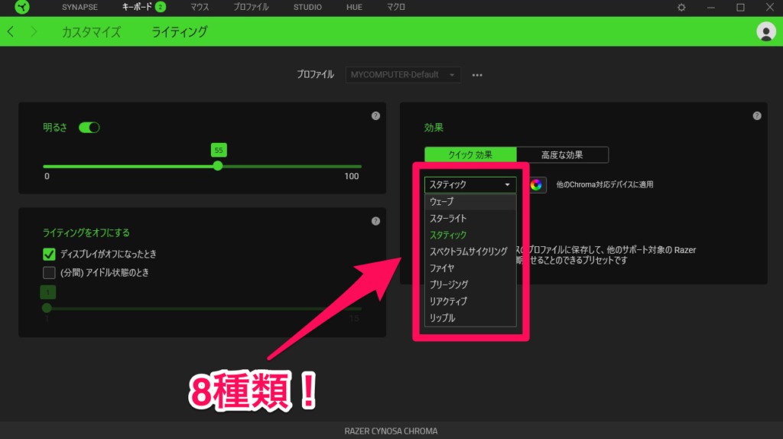Screen dimensions: 783x439
Task: Switch to the マウス tab
Action: 200,7
